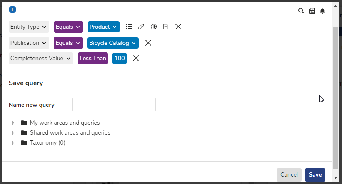Expand the Taxonomy (0) folder
342x184 pixels.
[x=13, y=143]
